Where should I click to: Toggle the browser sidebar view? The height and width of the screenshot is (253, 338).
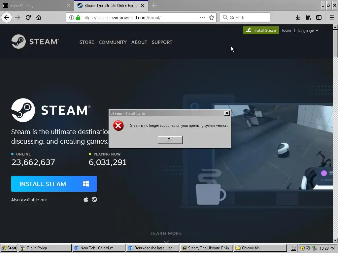[319, 17]
